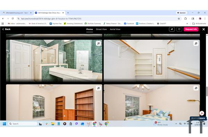The width and height of the screenshot is (208, 137).
Task: Click magic wand icon on bedroom photo
Action: pyautogui.click(x=196, y=88)
